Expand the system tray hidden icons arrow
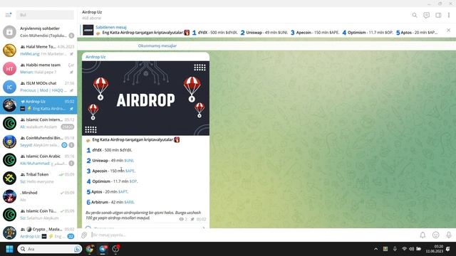 pos(375,249)
